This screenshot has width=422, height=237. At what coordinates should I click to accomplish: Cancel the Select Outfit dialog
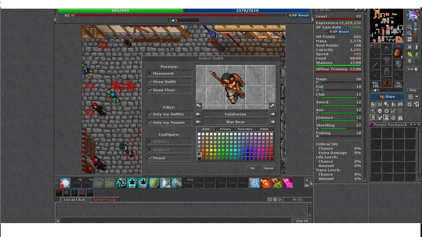coord(268,168)
